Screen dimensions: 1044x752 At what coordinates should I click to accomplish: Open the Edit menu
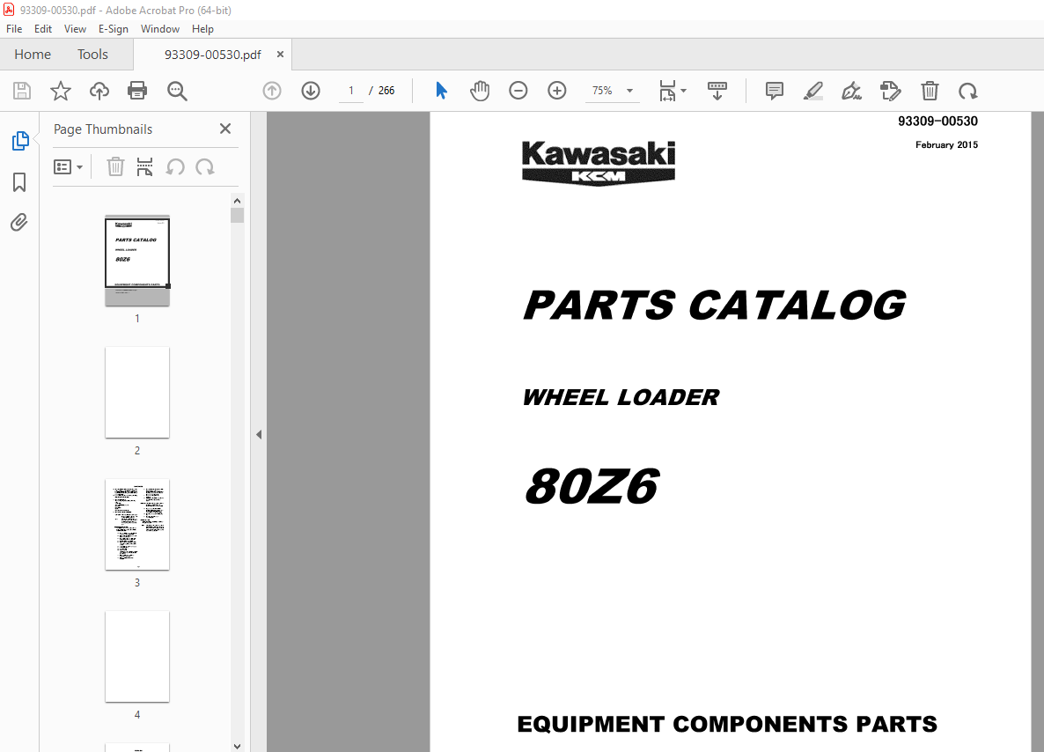coord(43,29)
